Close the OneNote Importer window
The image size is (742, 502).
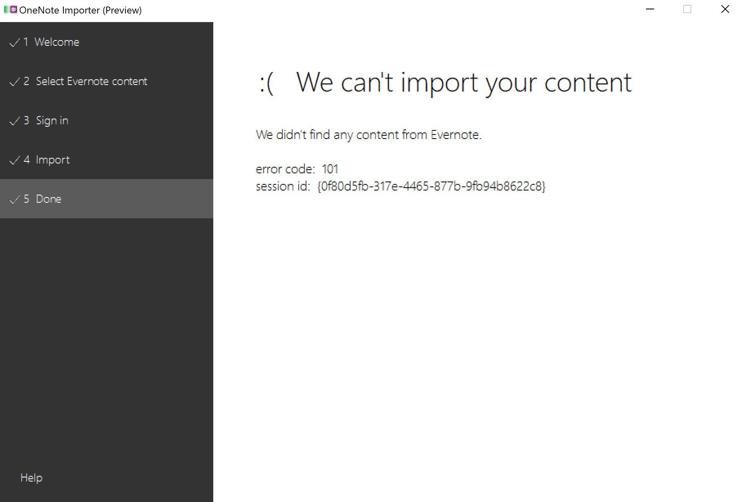click(x=725, y=9)
